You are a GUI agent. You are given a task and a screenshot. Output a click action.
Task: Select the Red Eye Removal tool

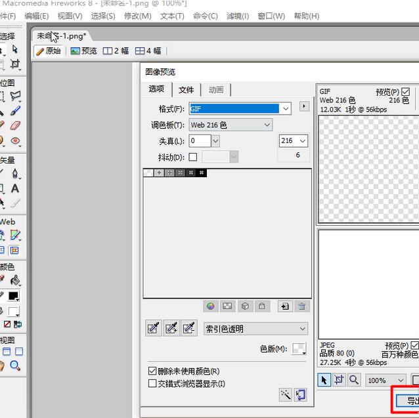tap(15, 140)
